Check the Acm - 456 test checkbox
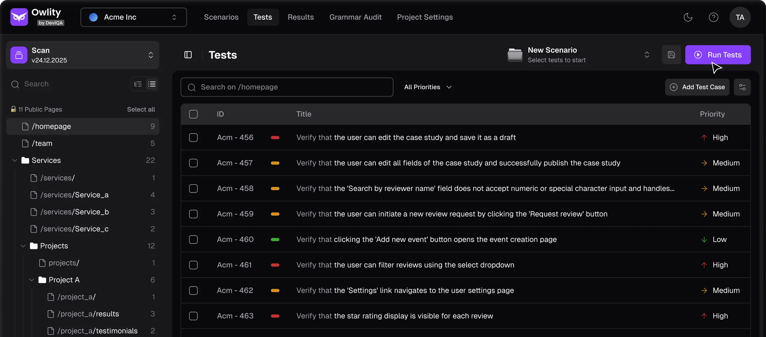Image resolution: width=766 pixels, height=337 pixels. click(193, 137)
